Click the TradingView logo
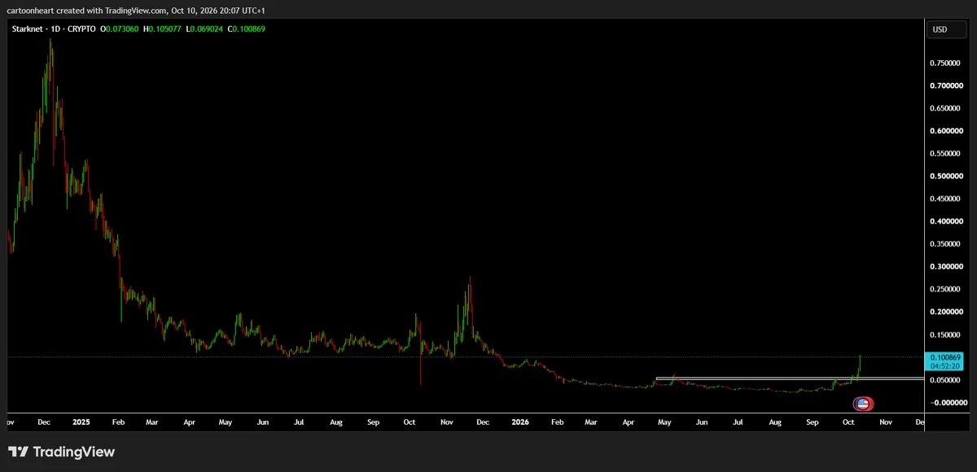Screen dimensions: 977x472 (62, 452)
